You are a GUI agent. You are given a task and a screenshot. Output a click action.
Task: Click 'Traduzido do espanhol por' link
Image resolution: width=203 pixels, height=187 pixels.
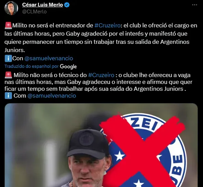(x=31, y=66)
